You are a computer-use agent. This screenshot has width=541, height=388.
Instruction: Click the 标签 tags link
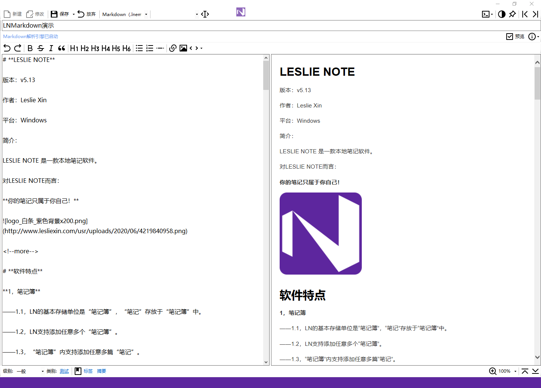click(x=88, y=371)
